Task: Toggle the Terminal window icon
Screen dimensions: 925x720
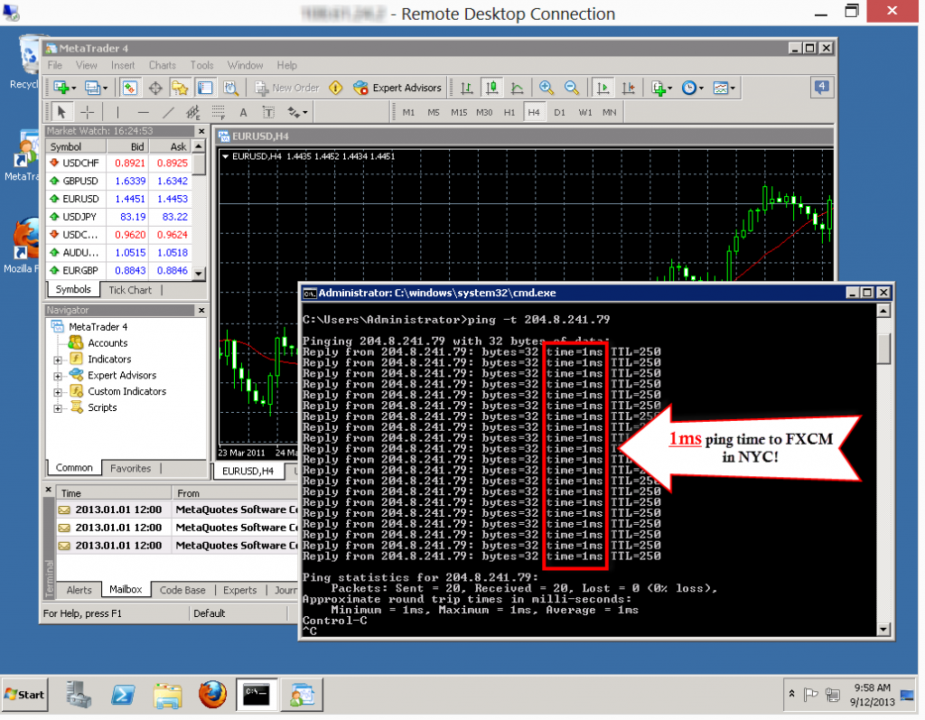Action: pos(205,89)
